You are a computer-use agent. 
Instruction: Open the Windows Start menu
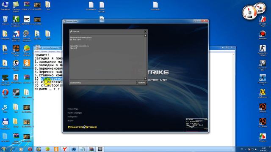point(3,149)
